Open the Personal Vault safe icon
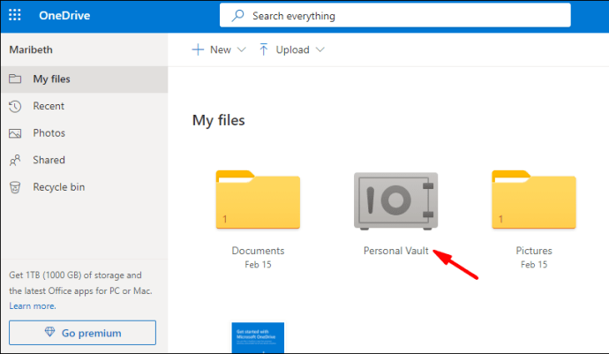This screenshot has height=354, width=609. click(x=395, y=202)
